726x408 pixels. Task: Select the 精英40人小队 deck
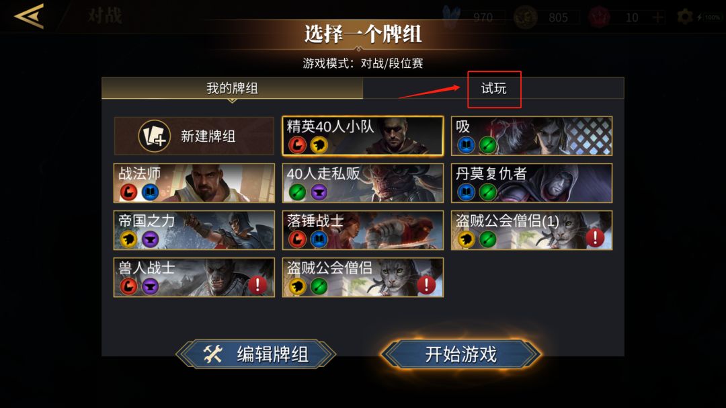[362, 136]
